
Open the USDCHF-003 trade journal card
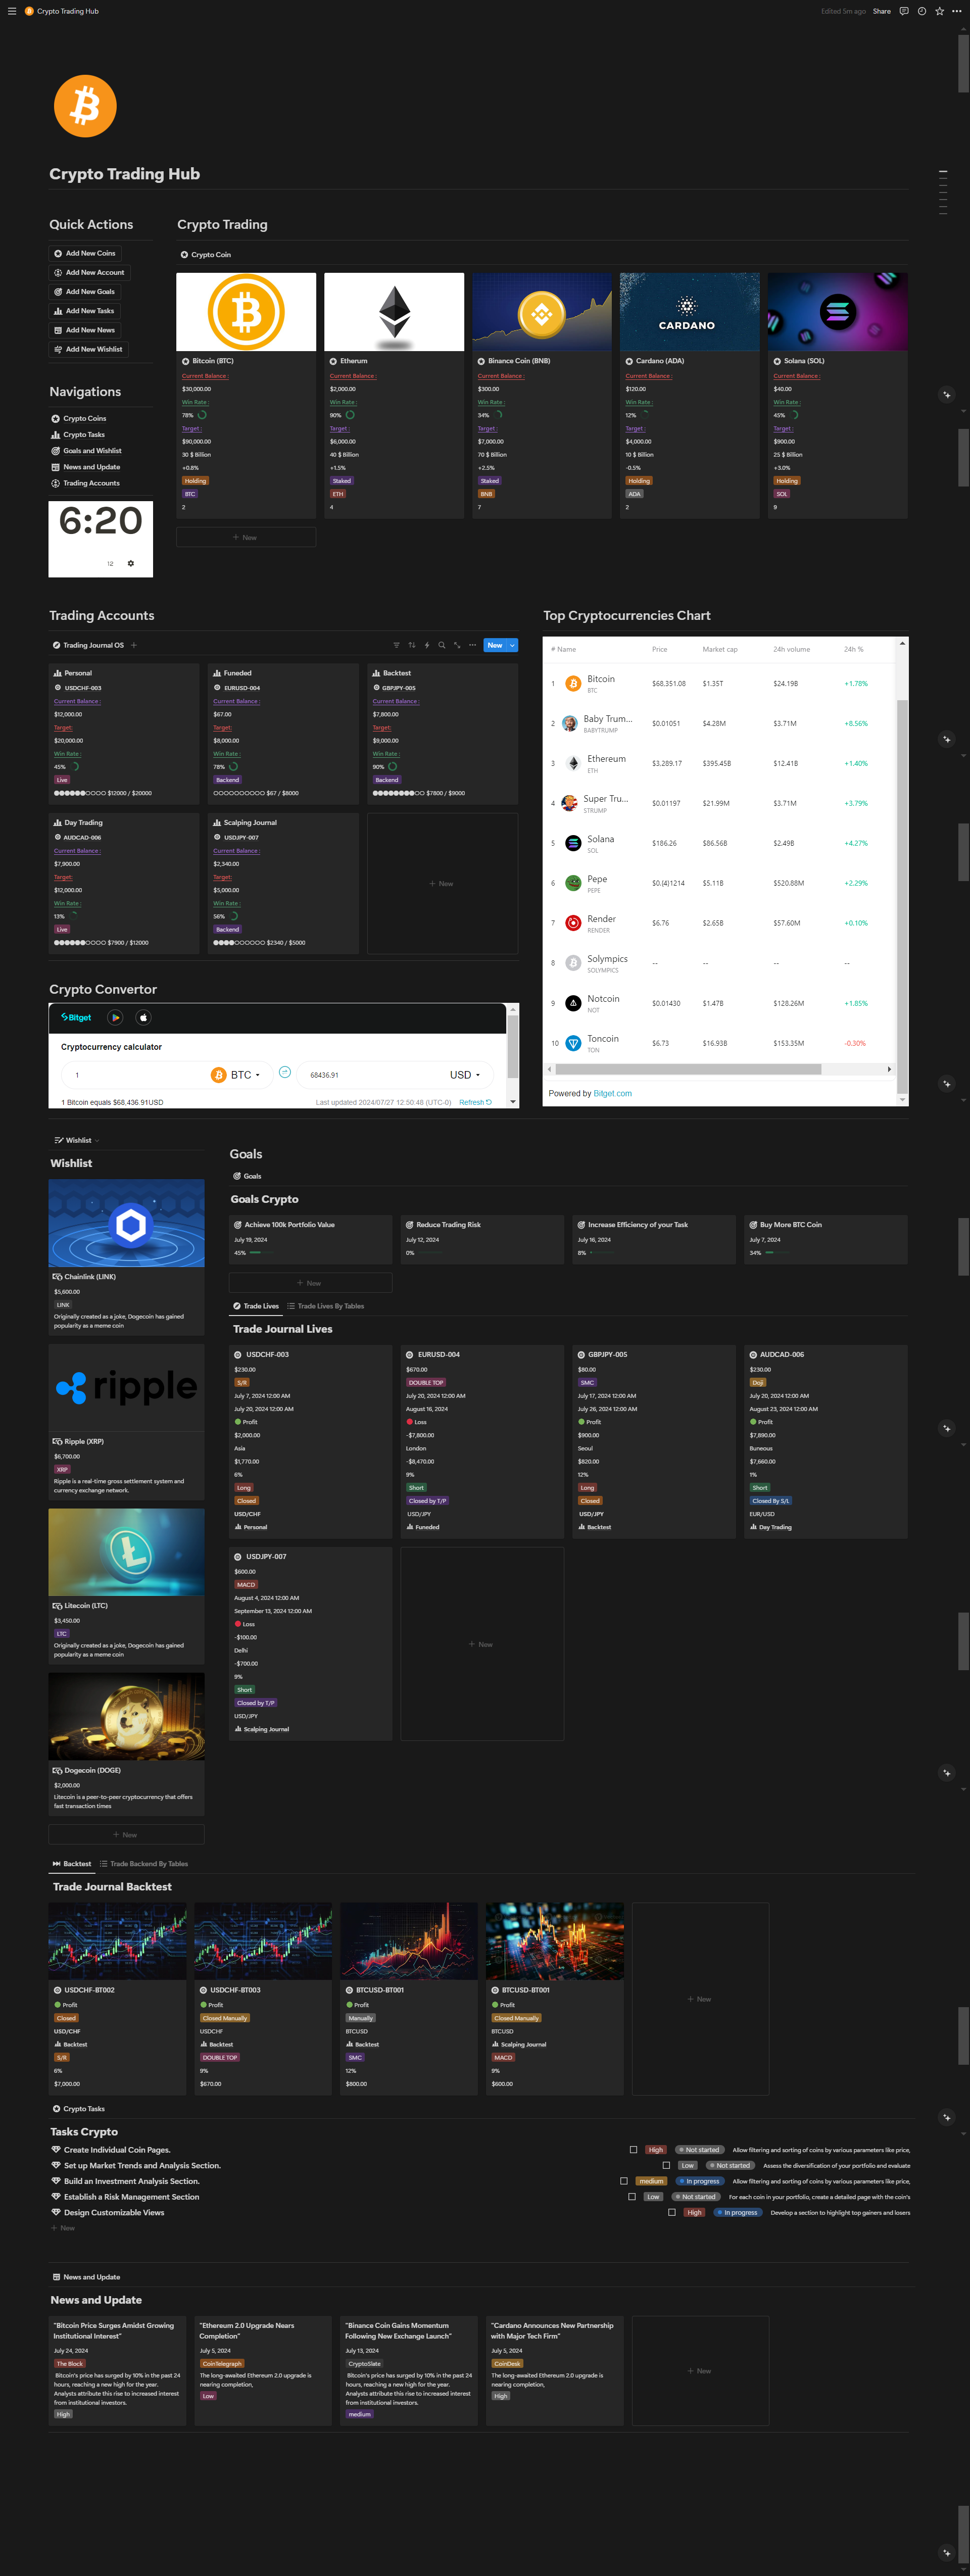click(x=311, y=1441)
